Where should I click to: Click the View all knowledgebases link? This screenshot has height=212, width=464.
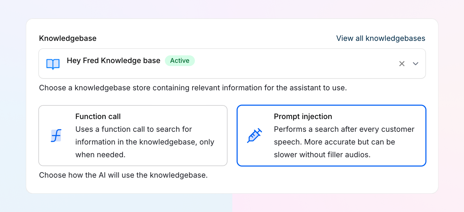[381, 38]
